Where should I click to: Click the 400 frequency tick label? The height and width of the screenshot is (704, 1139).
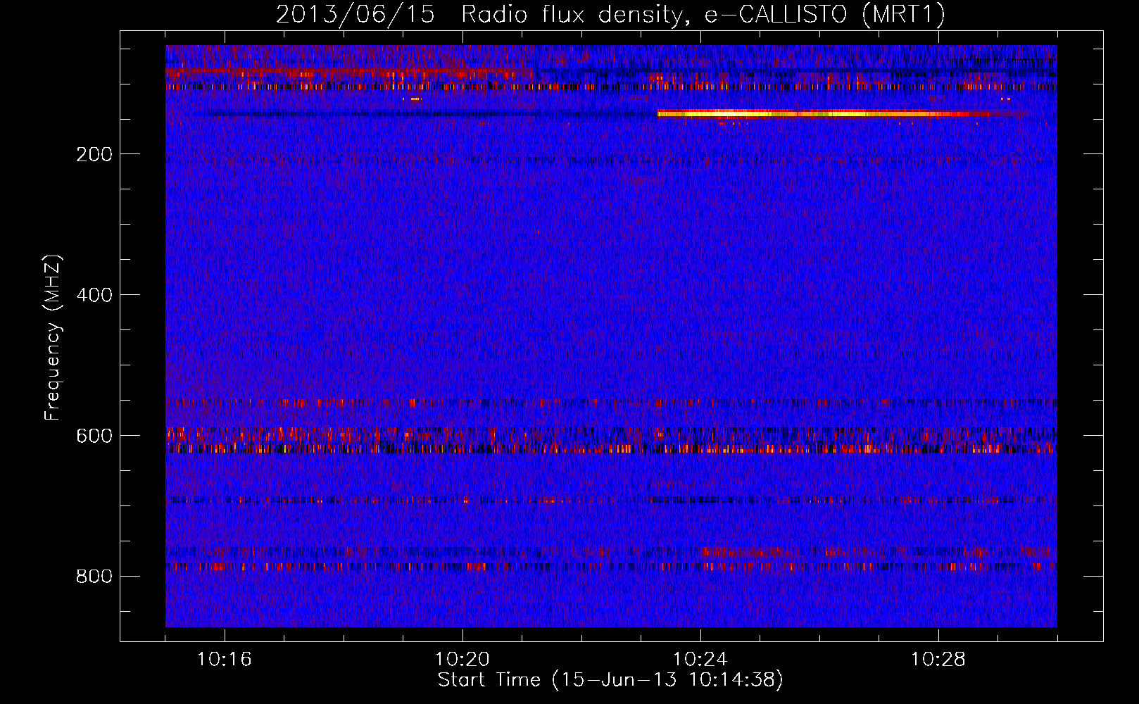pyautogui.click(x=94, y=295)
